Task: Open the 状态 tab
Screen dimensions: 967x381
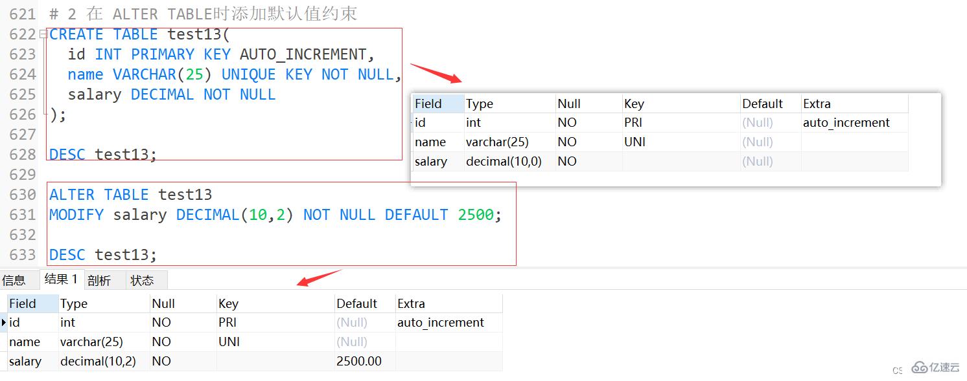Action: coord(145,279)
